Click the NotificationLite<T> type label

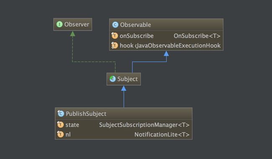click(162, 135)
